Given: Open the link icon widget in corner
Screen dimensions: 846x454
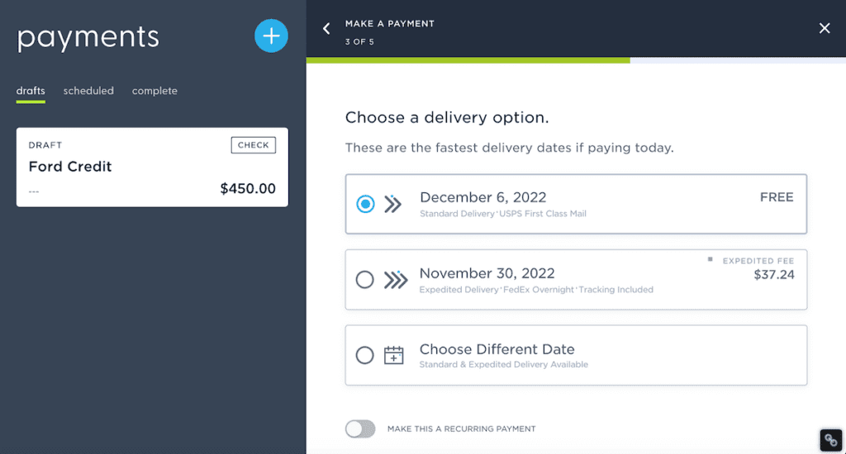Looking at the screenshot, I should click(x=831, y=441).
